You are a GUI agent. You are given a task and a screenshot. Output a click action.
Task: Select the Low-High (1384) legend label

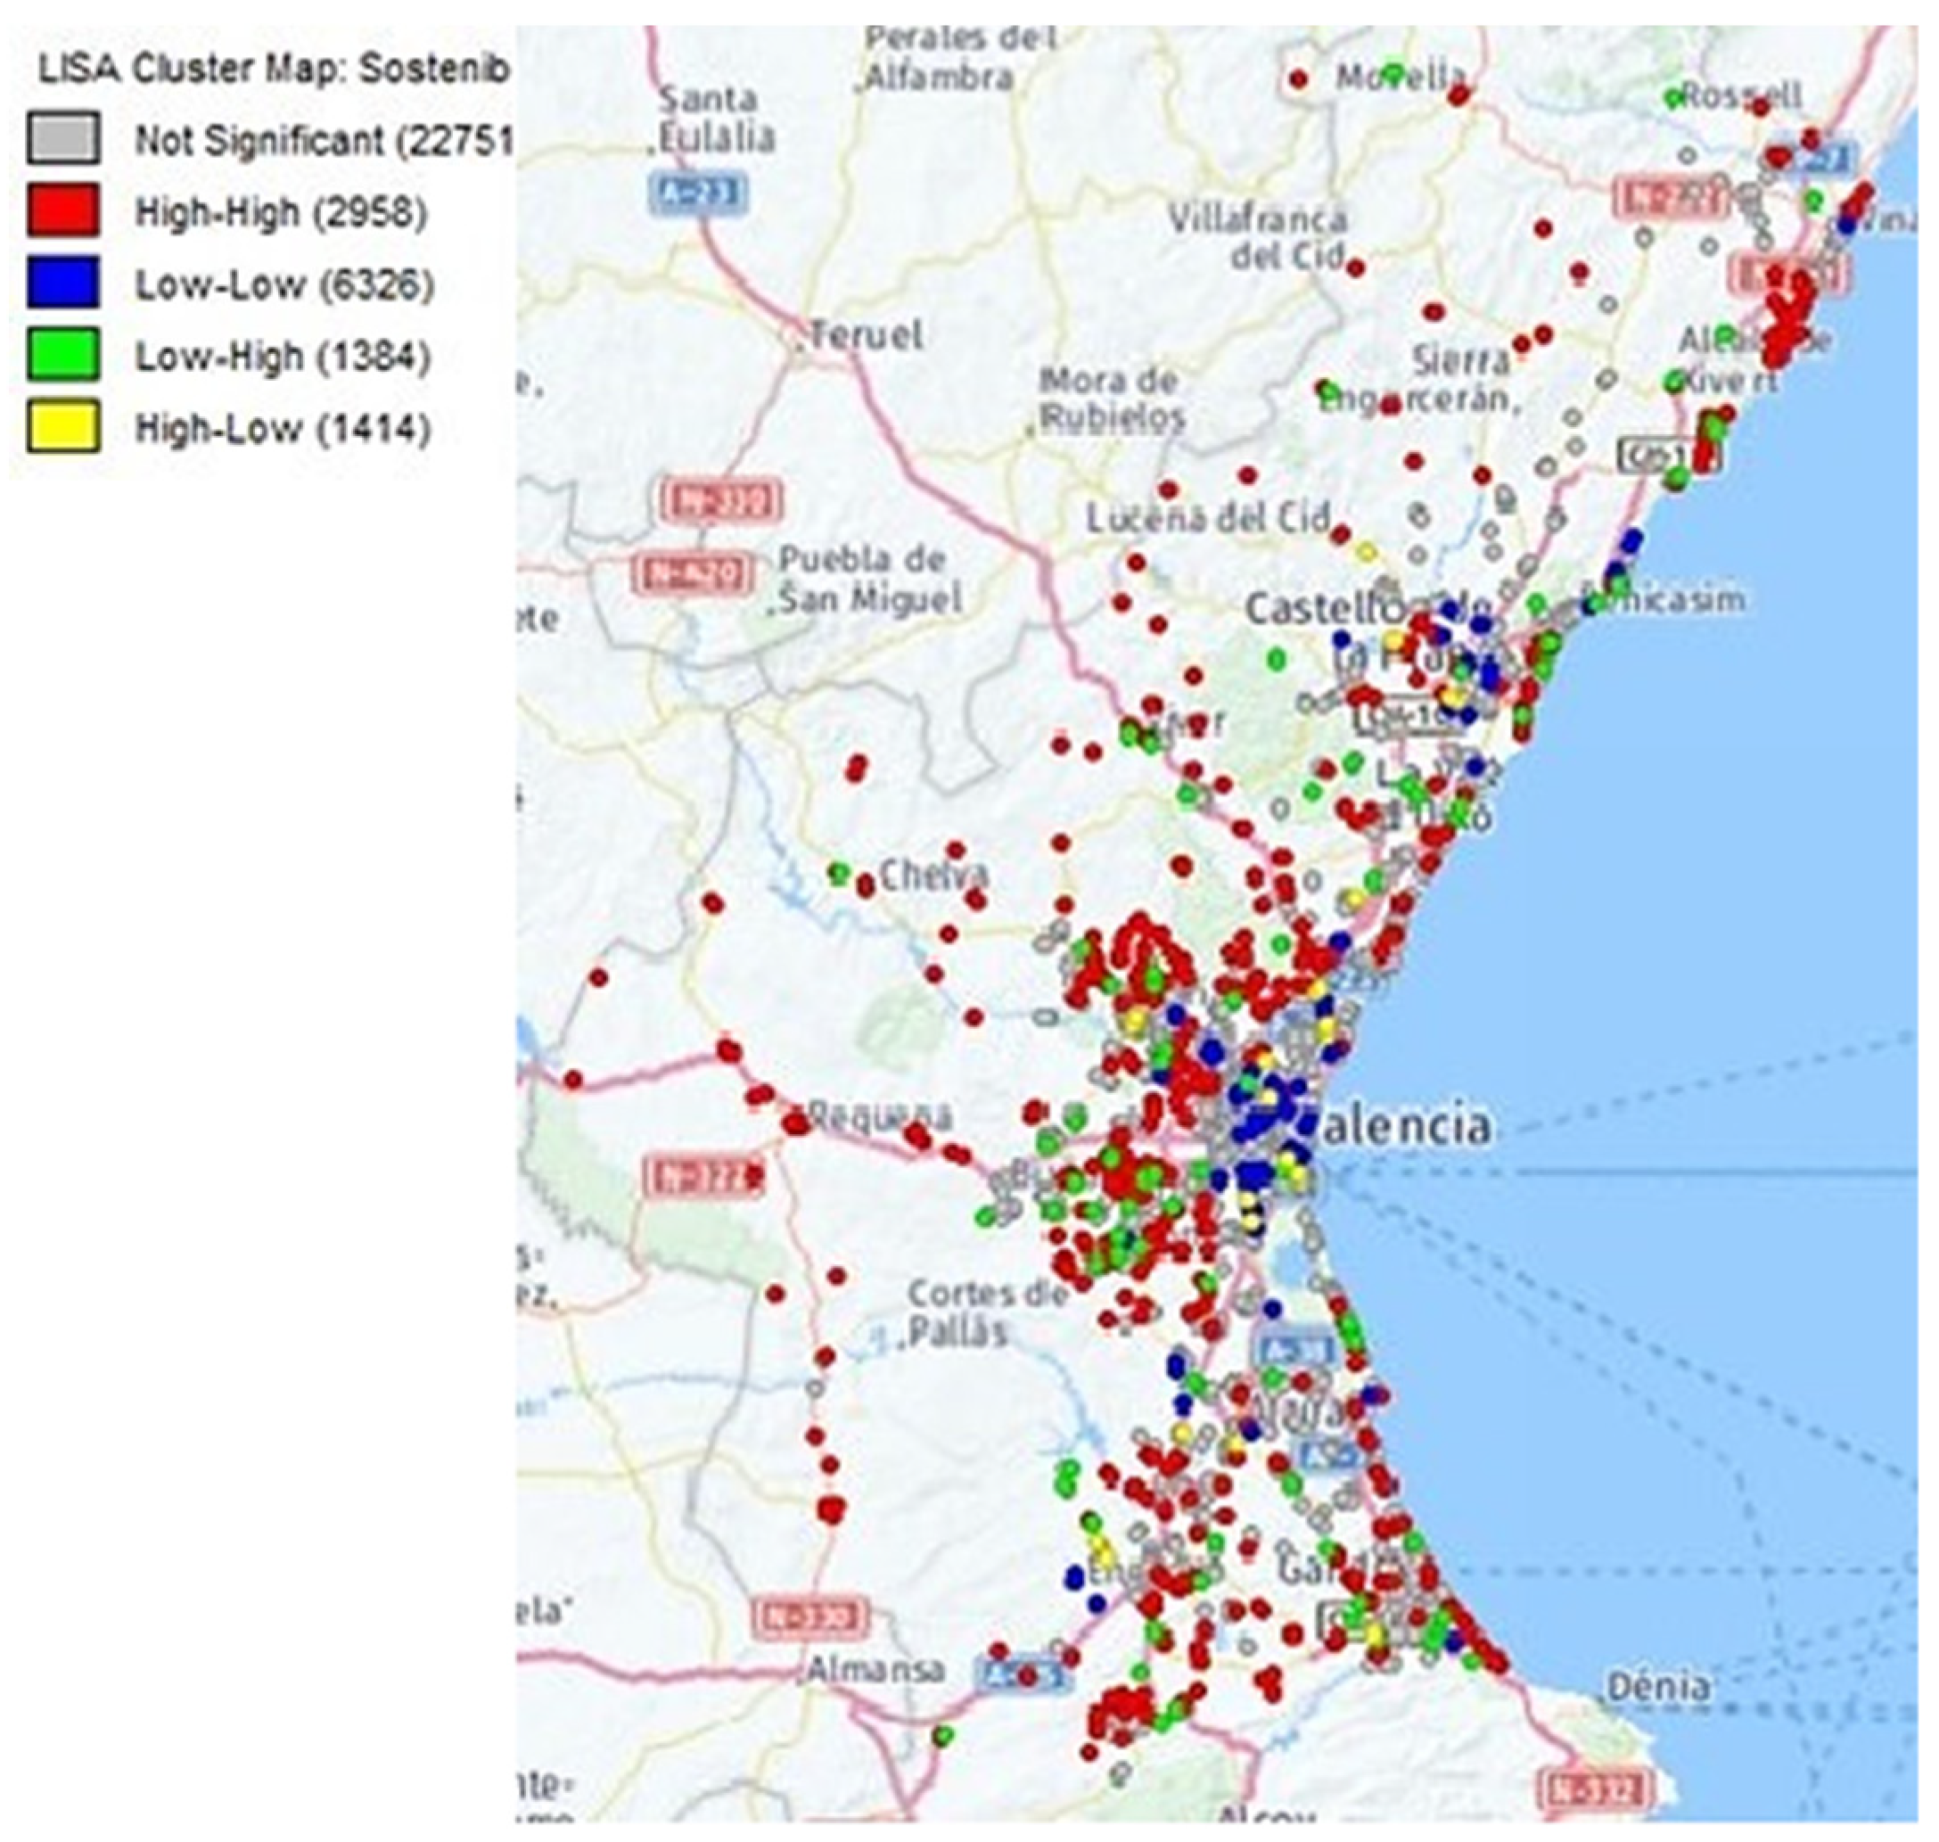click(x=283, y=357)
